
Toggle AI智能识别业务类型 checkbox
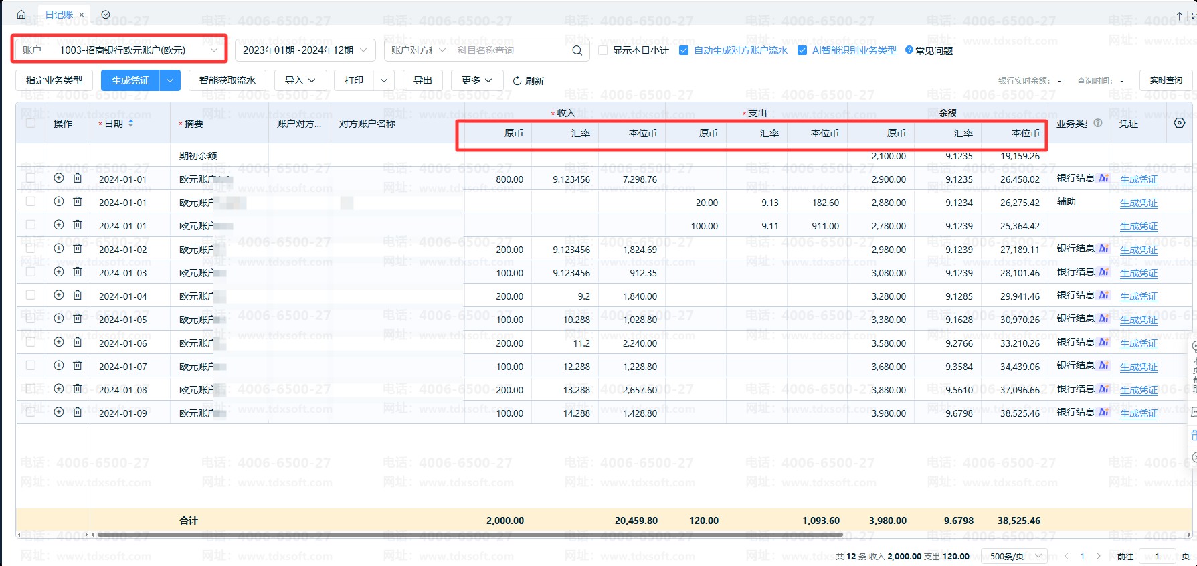[x=802, y=50]
